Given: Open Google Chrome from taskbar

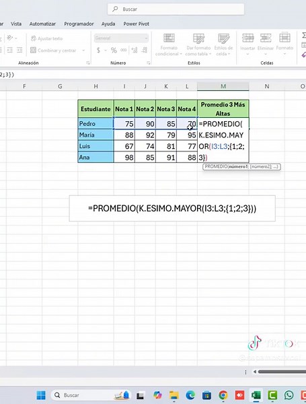Looking at the screenshot, I should [x=223, y=395].
